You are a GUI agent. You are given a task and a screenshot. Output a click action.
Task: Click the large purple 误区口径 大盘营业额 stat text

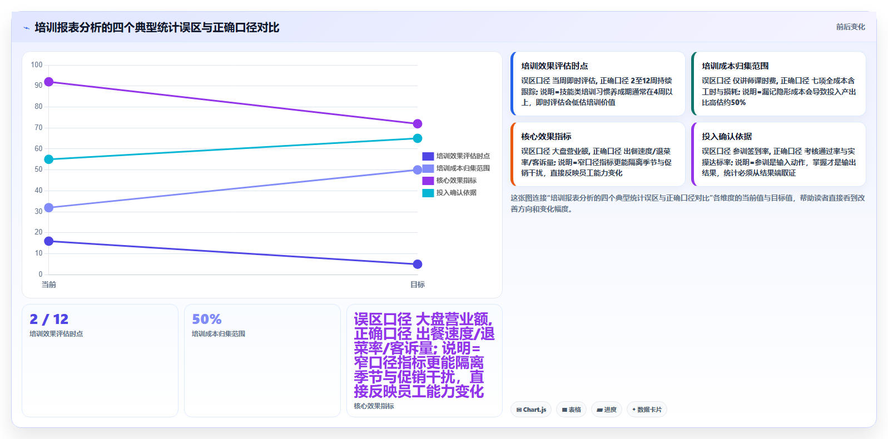pos(424,355)
